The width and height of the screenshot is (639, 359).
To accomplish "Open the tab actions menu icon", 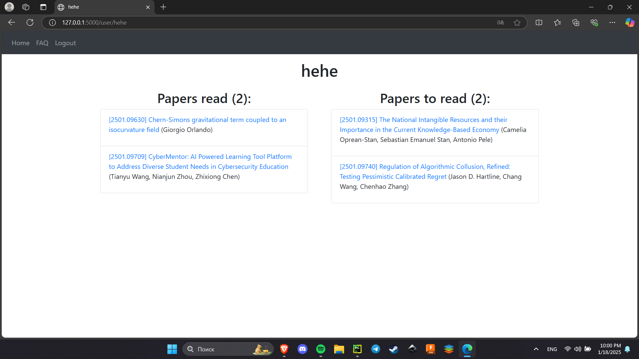I will click(43, 7).
